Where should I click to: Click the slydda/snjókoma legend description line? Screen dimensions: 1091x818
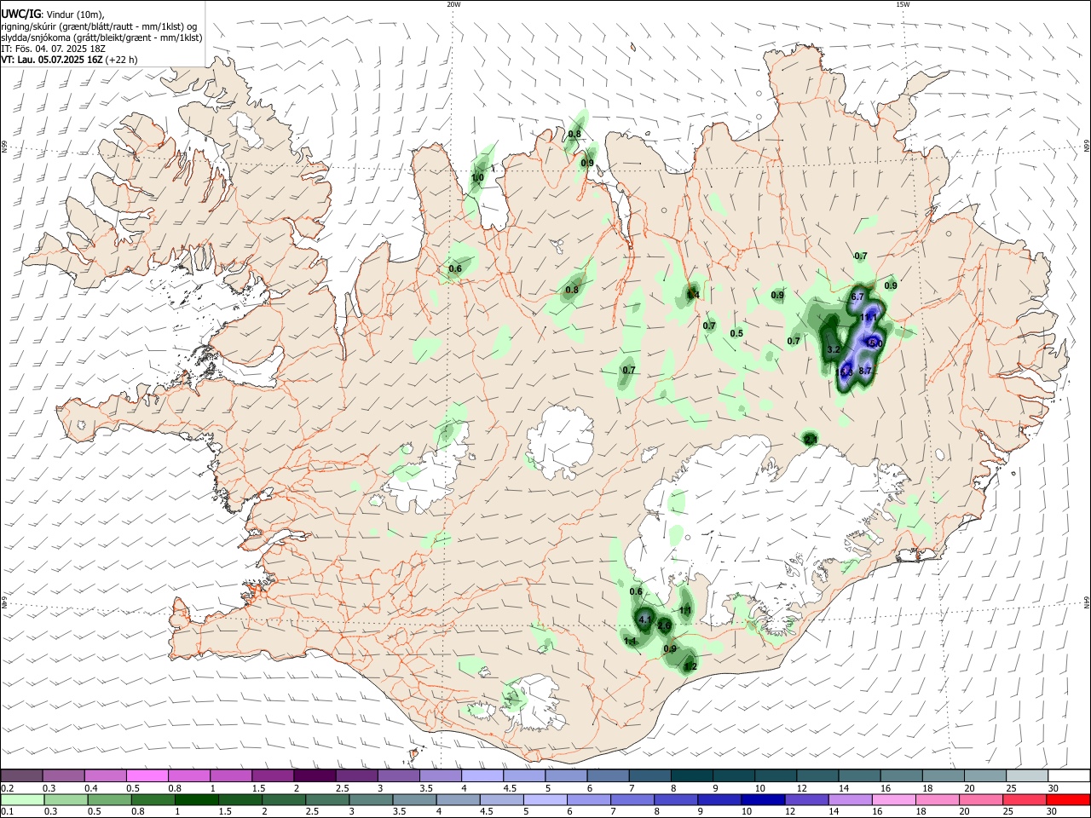pos(101,37)
